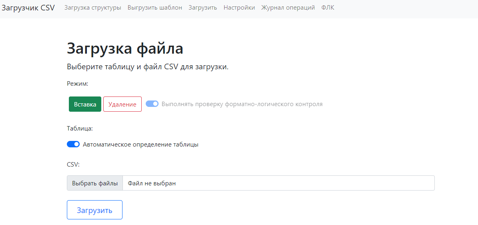The height and width of the screenshot is (225, 478).
Task: Toggle the форматно-логического контроля switch
Action: click(152, 104)
